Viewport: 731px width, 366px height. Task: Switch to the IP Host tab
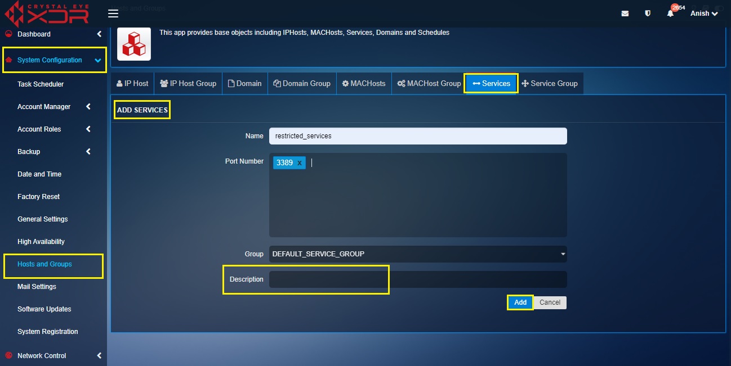(x=132, y=83)
